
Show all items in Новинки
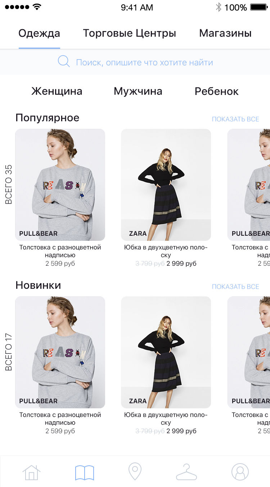coord(235,287)
